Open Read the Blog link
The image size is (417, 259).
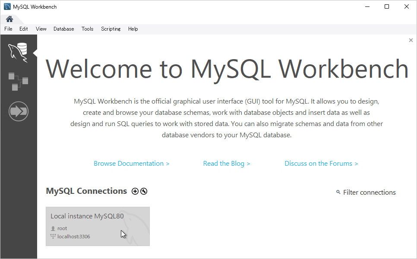click(x=227, y=164)
